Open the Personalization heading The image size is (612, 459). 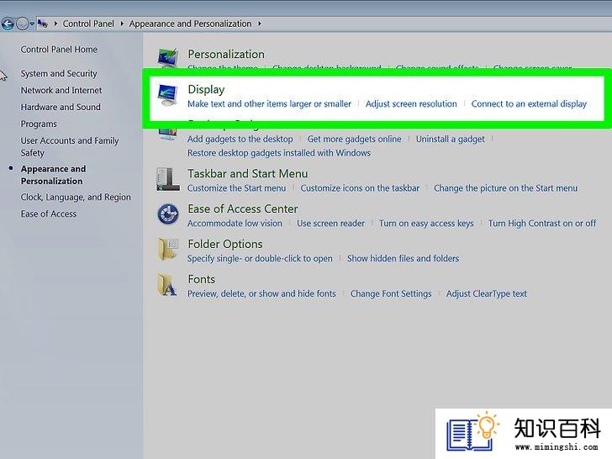pos(226,55)
